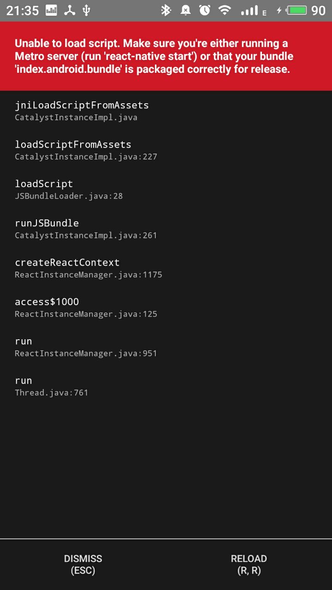The image size is (332, 590).
Task: Tap the USB connection status icon
Action: coord(86,10)
